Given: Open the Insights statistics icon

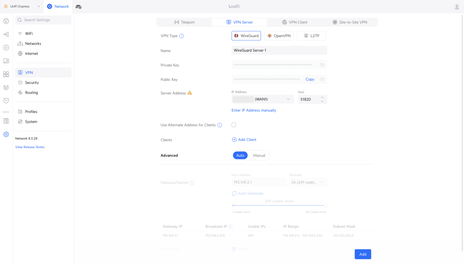Looking at the screenshot, I should coord(6,88).
